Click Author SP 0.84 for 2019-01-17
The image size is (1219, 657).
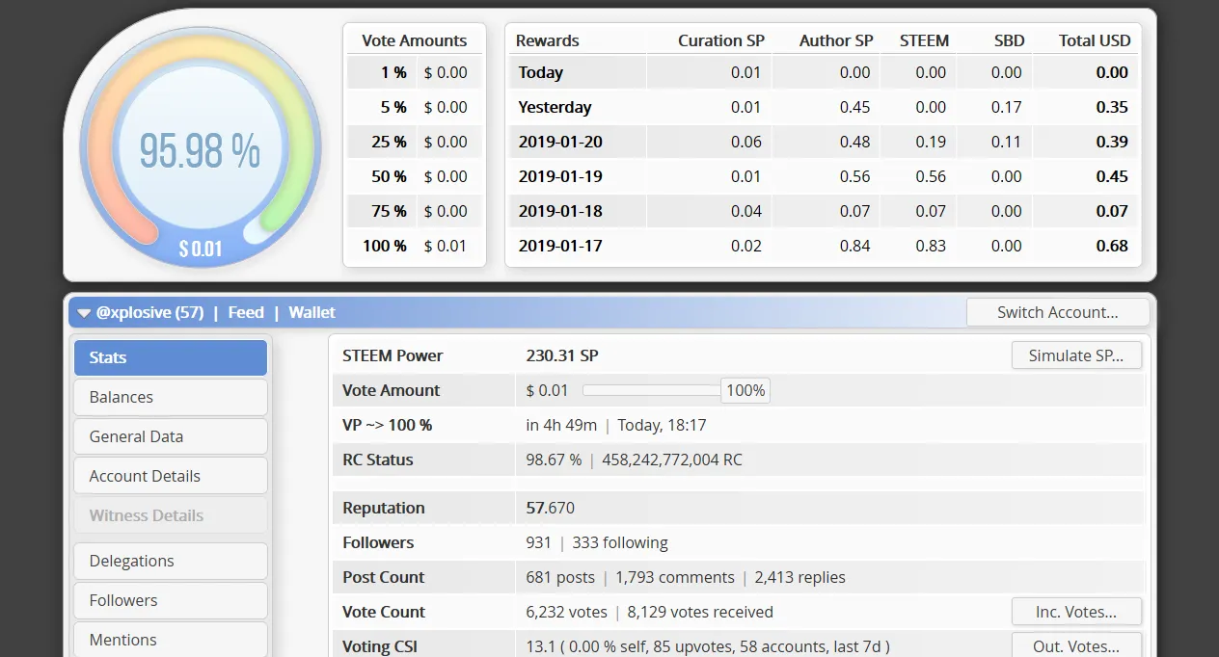854,246
